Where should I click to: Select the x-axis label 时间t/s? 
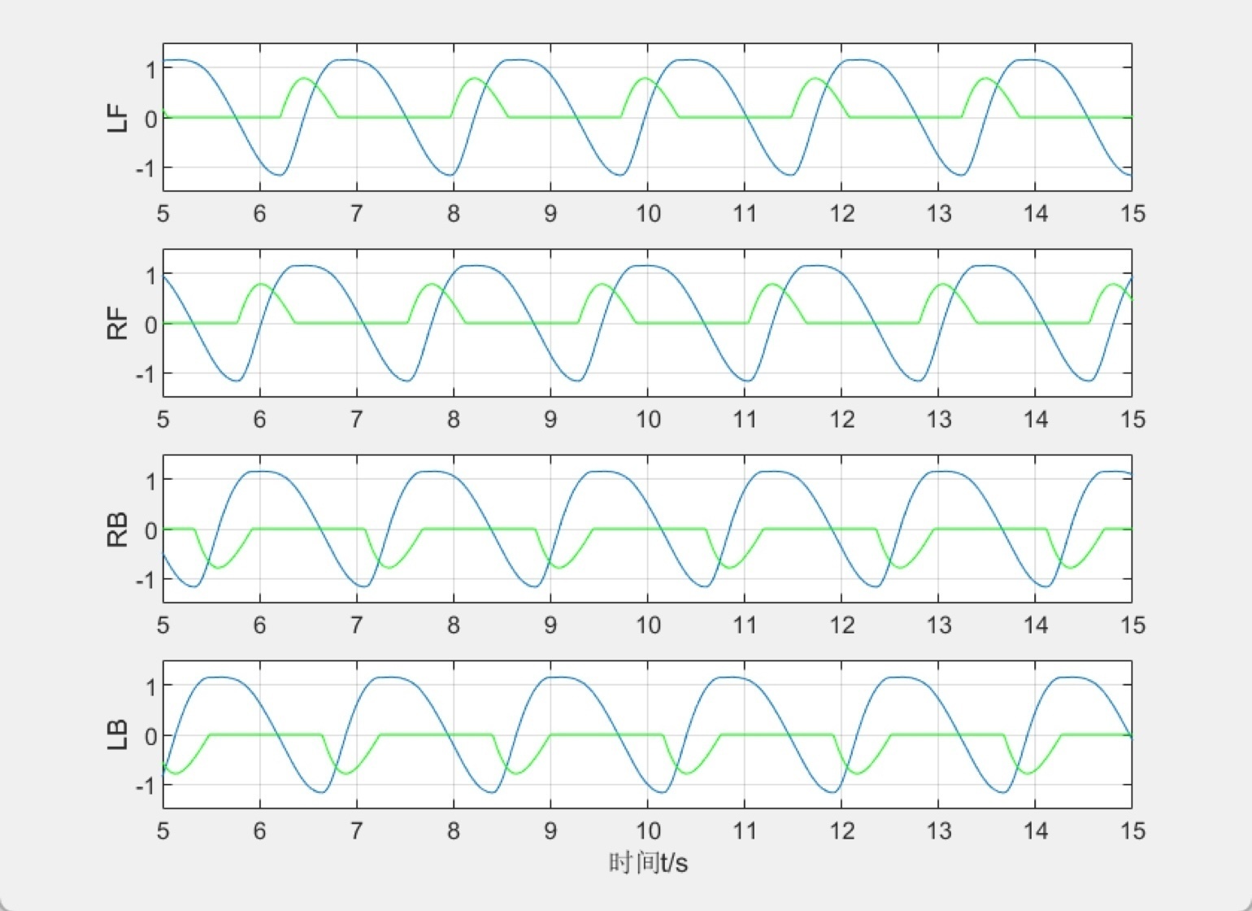point(648,862)
